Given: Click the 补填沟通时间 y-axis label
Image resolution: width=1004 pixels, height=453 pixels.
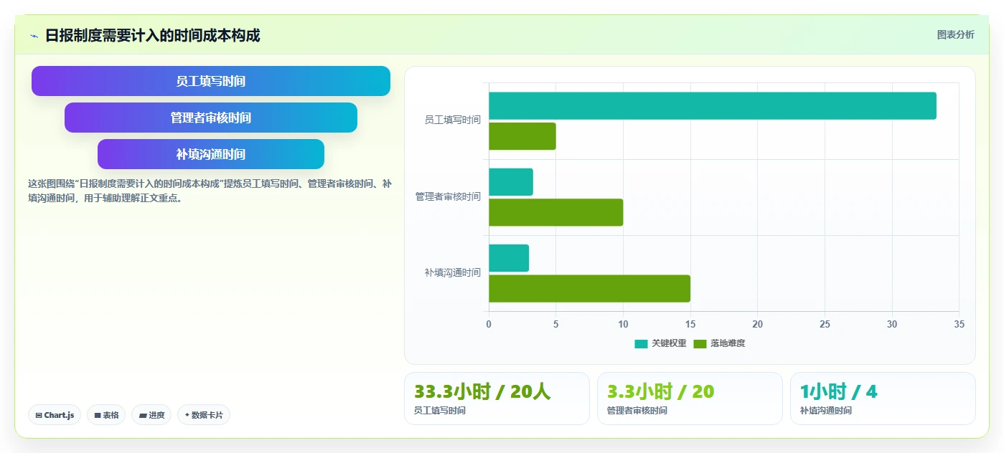Looking at the screenshot, I should coord(453,273).
